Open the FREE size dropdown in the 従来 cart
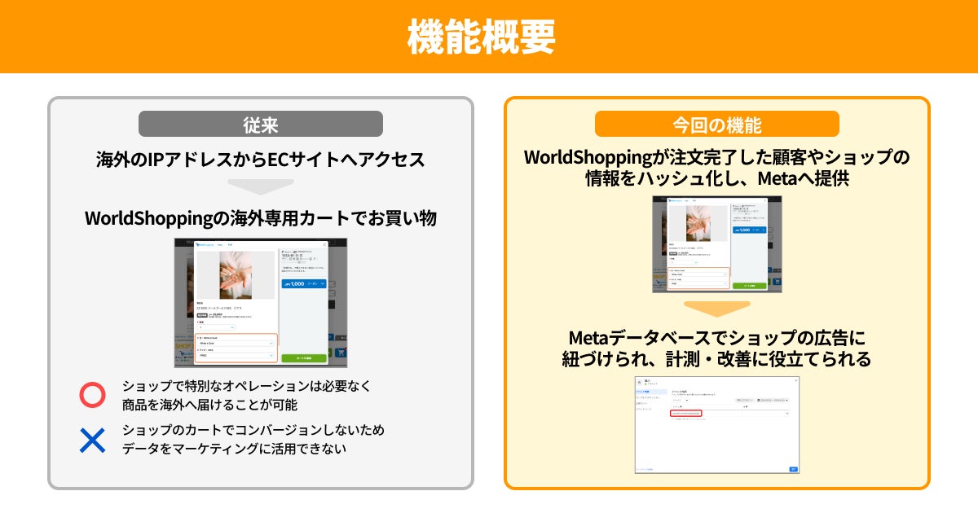This screenshot has width=978, height=513. click(x=236, y=356)
